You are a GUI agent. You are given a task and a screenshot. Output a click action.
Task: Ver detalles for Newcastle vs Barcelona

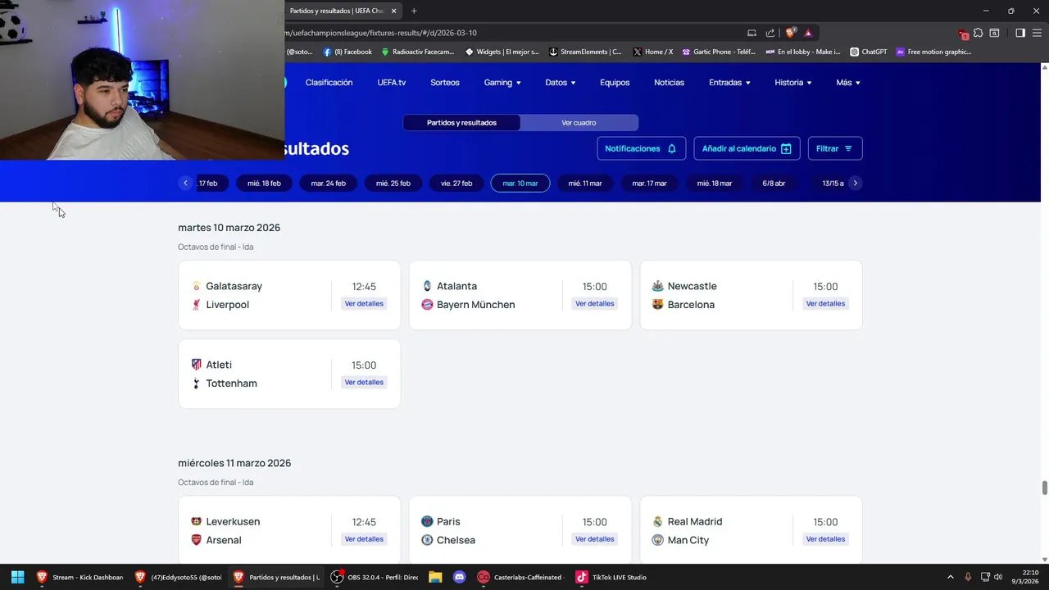825,303
